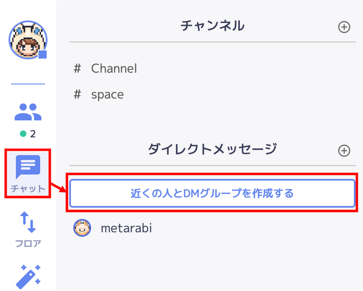This screenshot has width=363, height=291.
Task: Open the metarabi direct message
Action: pyautogui.click(x=212, y=228)
